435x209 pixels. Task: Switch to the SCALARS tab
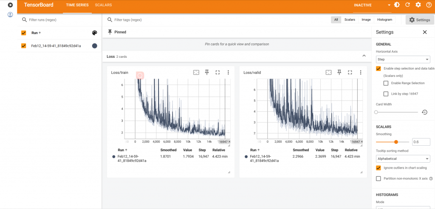pos(103,5)
